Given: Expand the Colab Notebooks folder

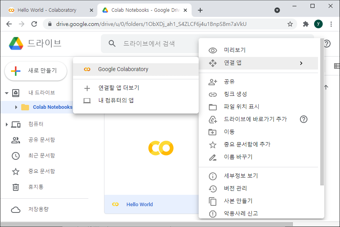Looking at the screenshot, I should coord(16,107).
